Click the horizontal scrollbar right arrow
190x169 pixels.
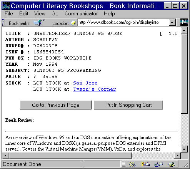pos(177,156)
